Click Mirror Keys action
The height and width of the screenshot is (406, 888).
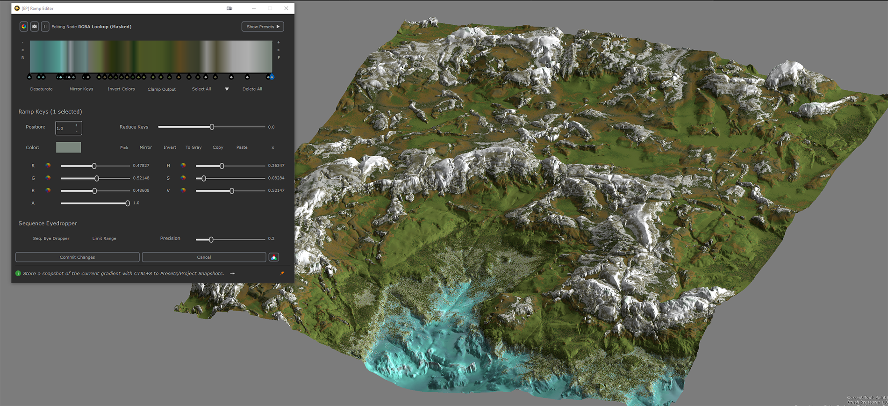pyautogui.click(x=81, y=89)
